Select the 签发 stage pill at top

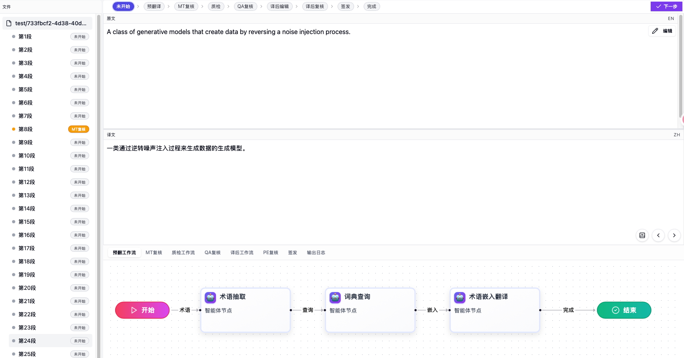346,6
